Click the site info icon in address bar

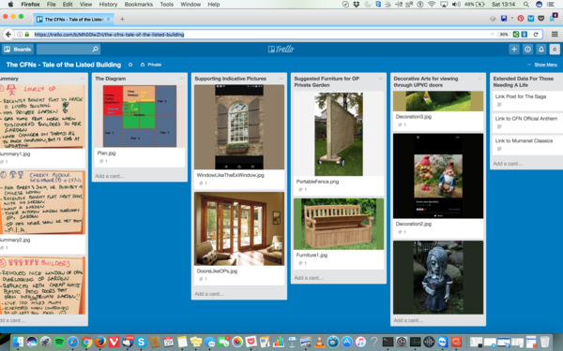coord(20,35)
